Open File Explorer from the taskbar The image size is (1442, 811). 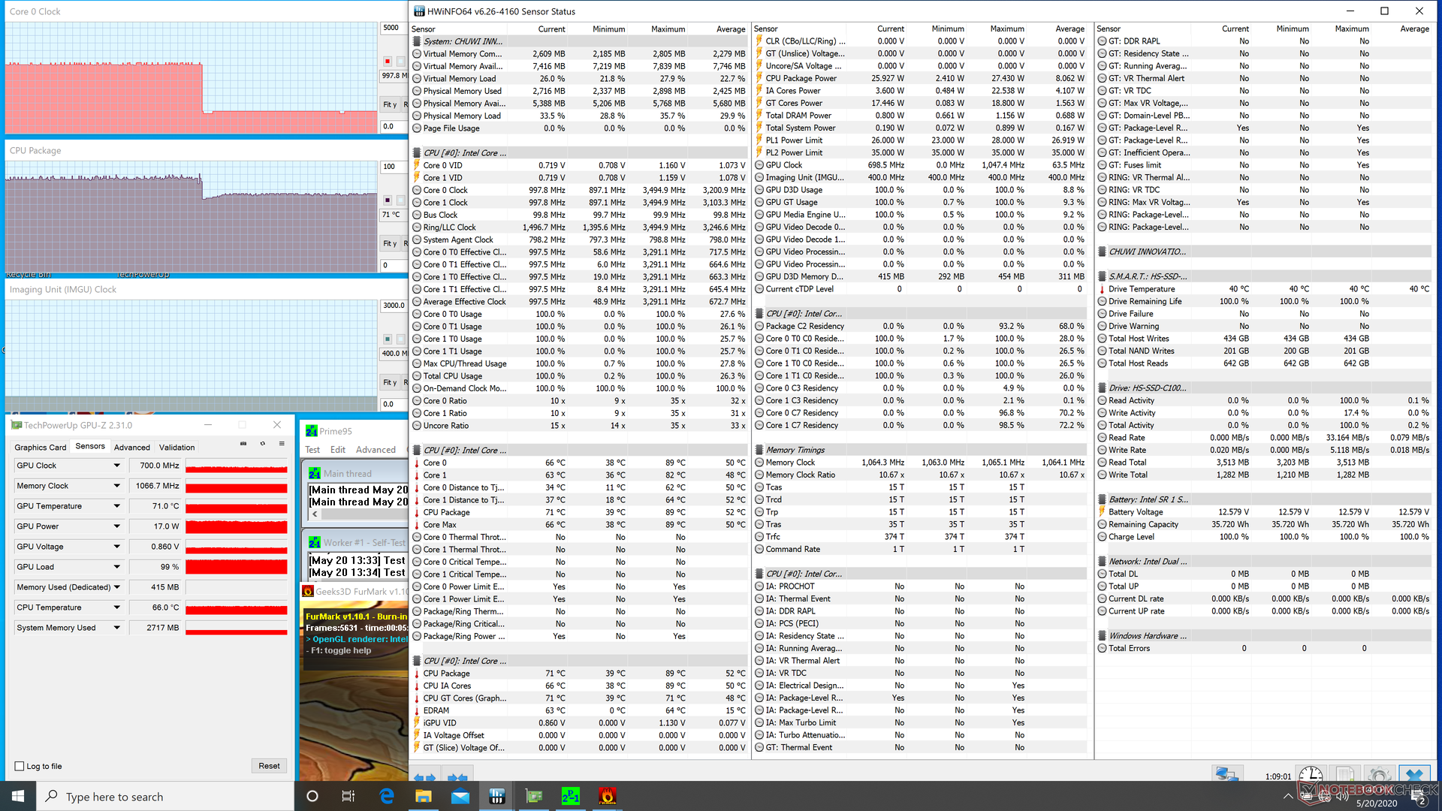[424, 796]
